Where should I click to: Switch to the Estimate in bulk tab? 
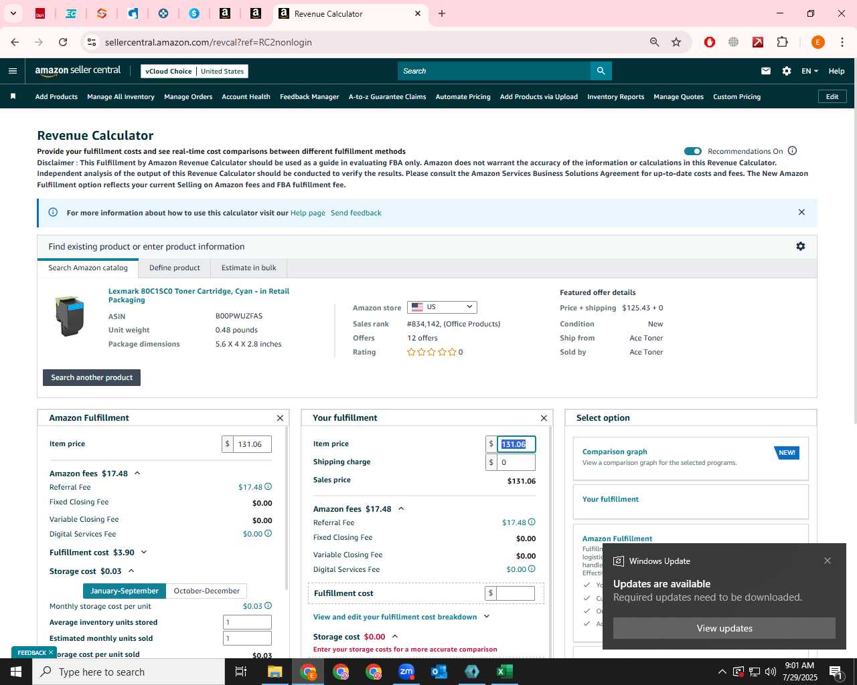[x=249, y=268]
